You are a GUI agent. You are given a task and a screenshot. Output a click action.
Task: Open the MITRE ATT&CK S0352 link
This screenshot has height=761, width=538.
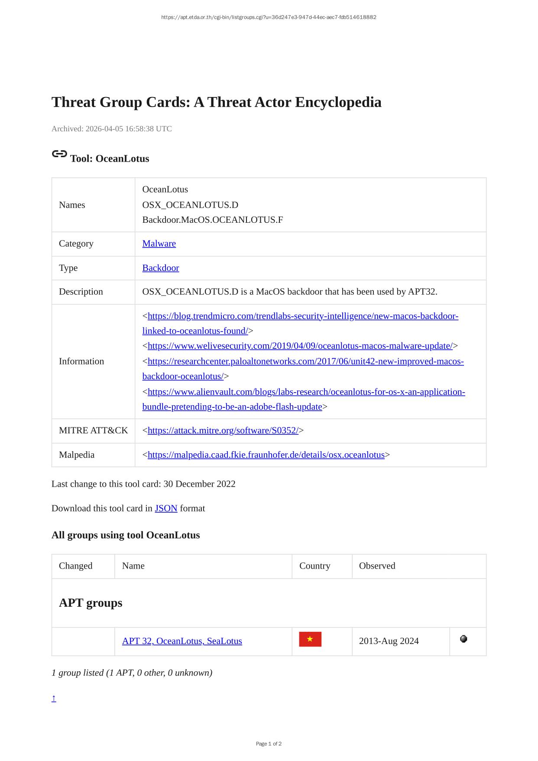click(x=223, y=430)
